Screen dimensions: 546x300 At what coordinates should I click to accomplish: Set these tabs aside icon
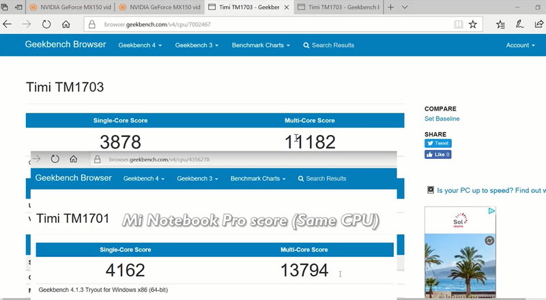coord(18,7)
